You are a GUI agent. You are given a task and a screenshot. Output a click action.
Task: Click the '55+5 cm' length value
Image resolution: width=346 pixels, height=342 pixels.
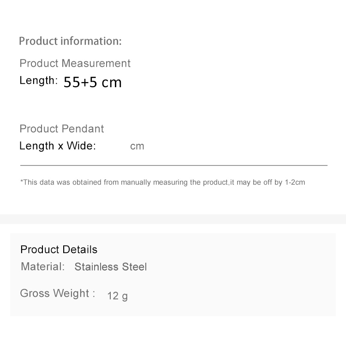[x=92, y=82]
